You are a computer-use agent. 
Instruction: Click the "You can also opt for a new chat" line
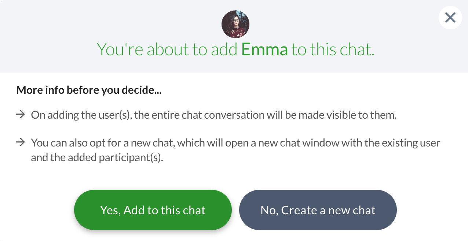[103, 142]
